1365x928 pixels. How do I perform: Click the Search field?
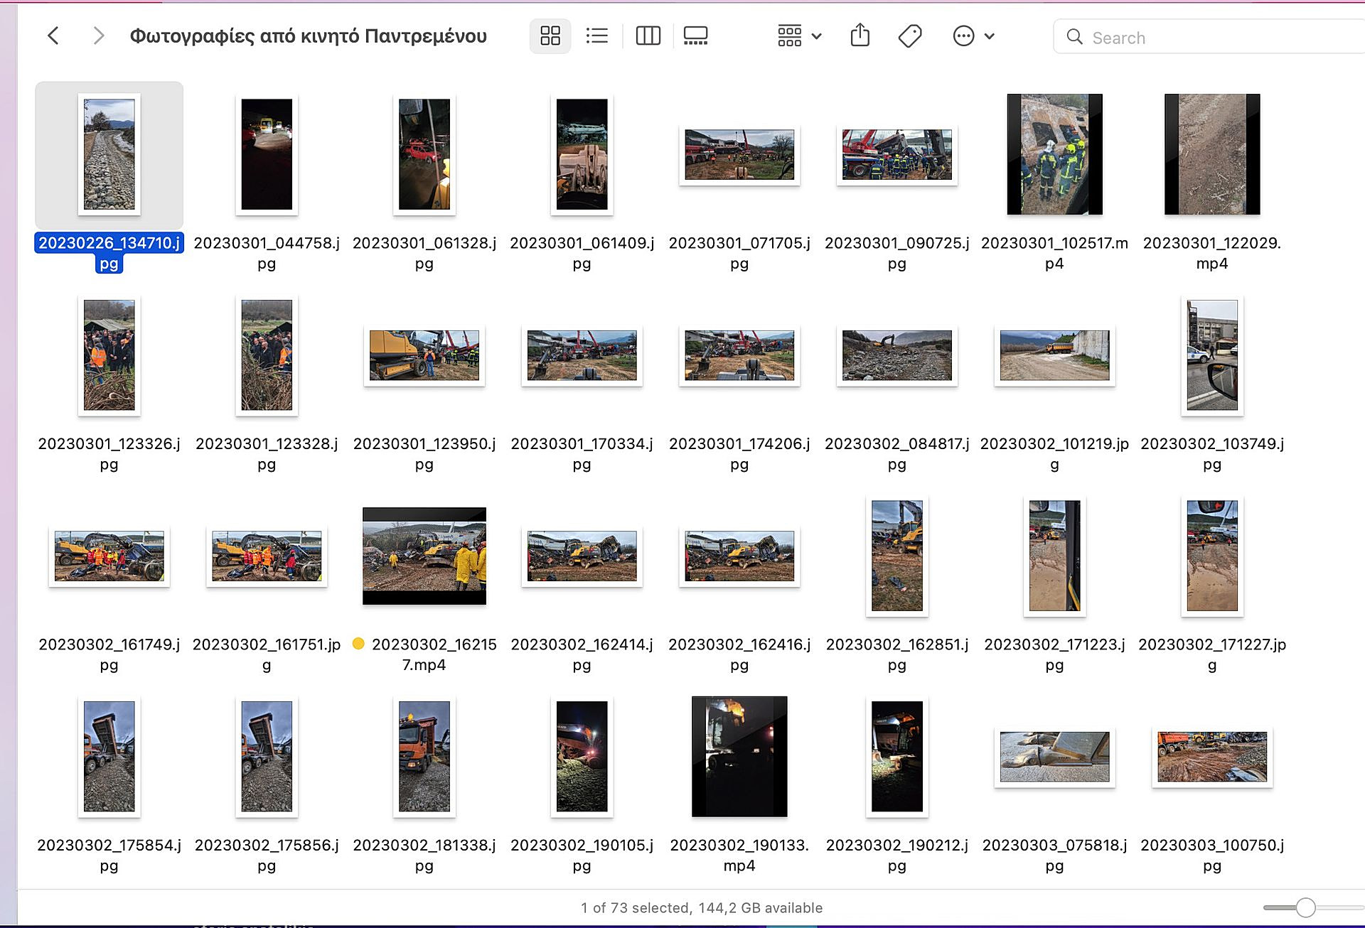coord(1209,38)
